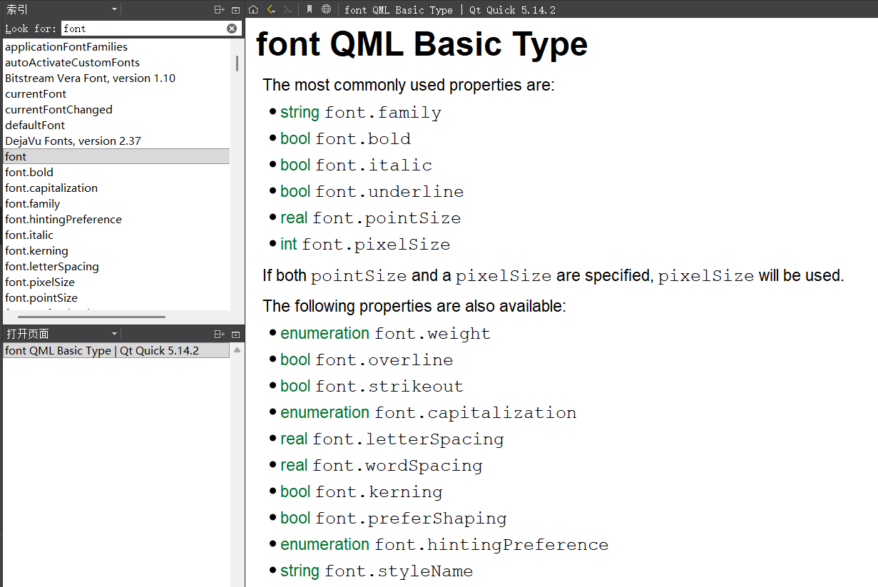Split the 索引 index sidebar pane

tap(219, 10)
